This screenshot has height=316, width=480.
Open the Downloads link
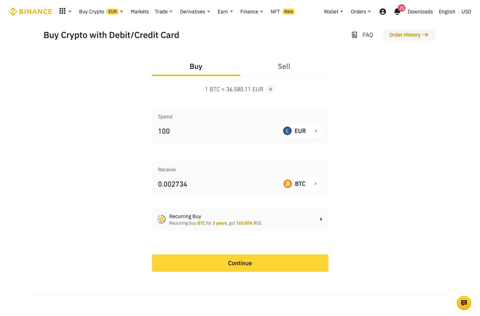click(420, 12)
